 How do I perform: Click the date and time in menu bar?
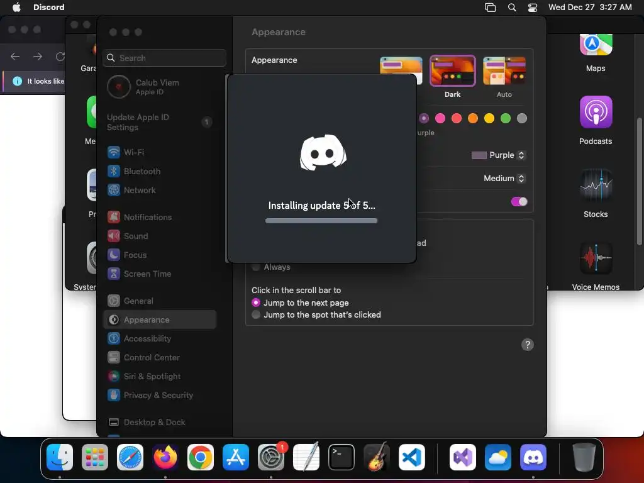pyautogui.click(x=590, y=8)
